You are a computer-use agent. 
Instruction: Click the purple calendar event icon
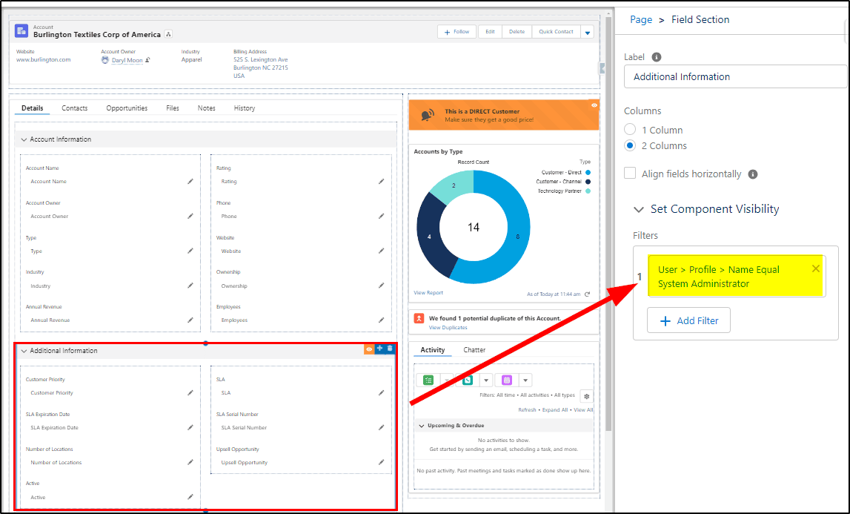[507, 380]
